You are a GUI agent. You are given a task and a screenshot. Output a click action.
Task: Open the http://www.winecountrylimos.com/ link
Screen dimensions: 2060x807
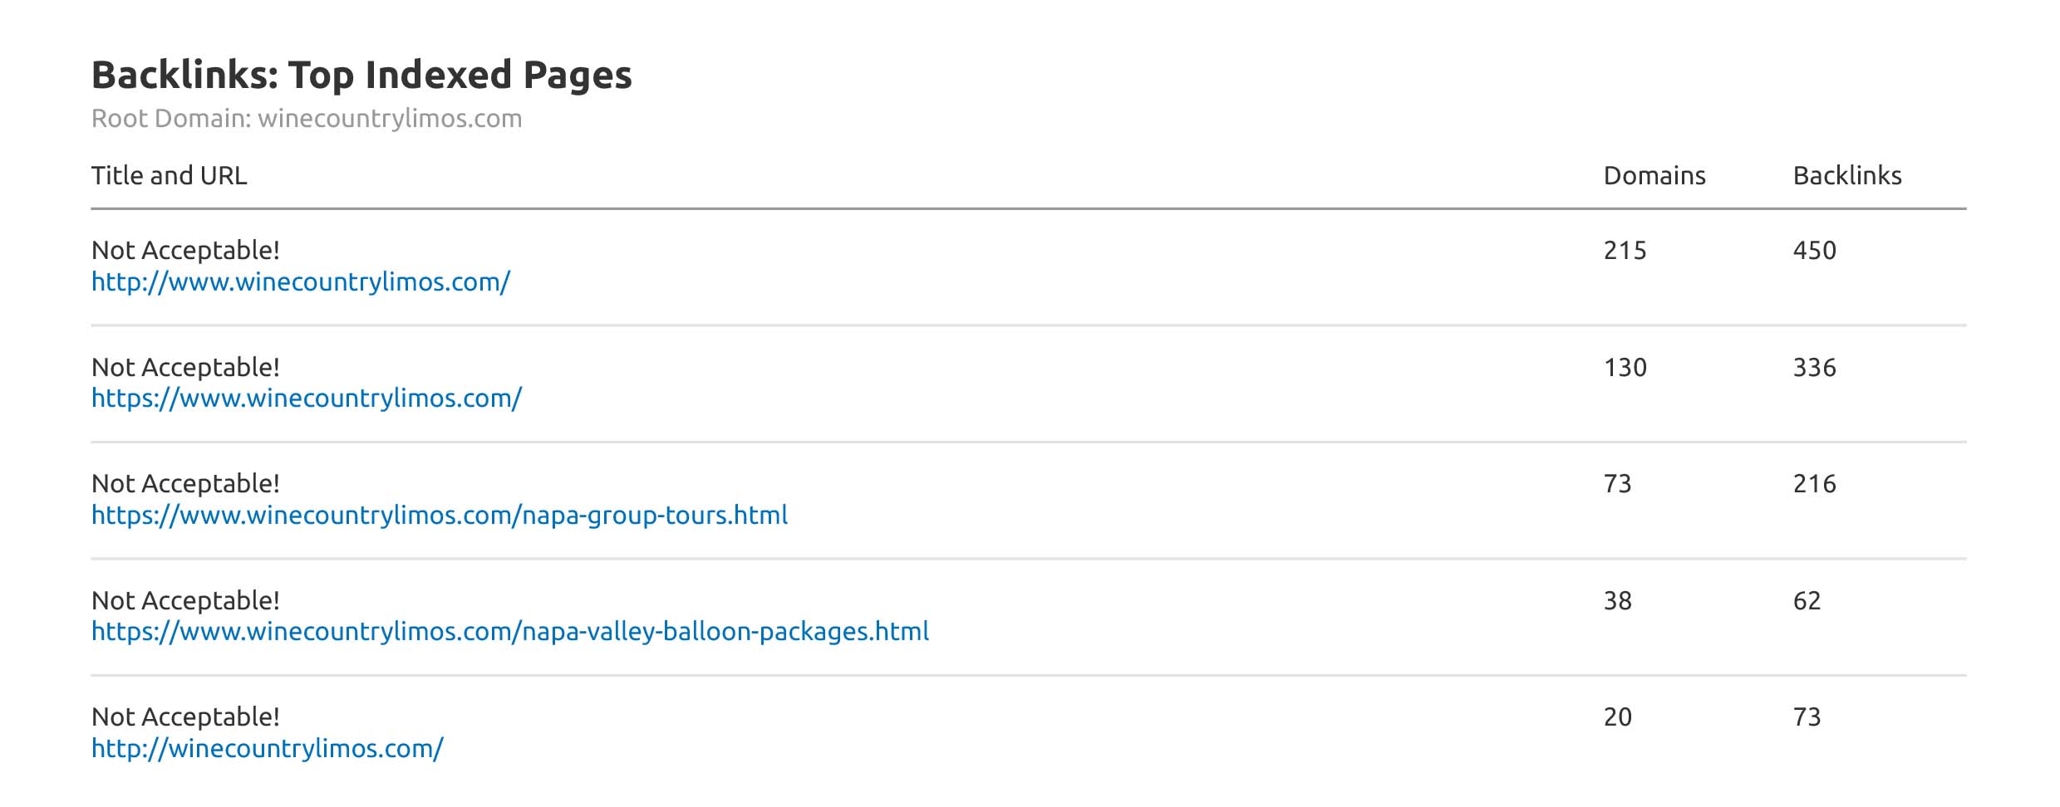coord(300,282)
